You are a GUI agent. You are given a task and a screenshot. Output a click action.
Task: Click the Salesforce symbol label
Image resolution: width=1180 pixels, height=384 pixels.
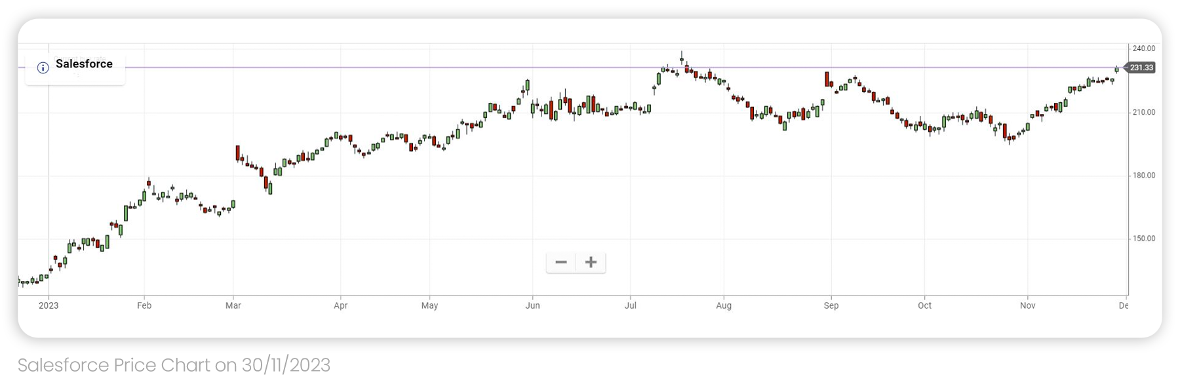(84, 64)
